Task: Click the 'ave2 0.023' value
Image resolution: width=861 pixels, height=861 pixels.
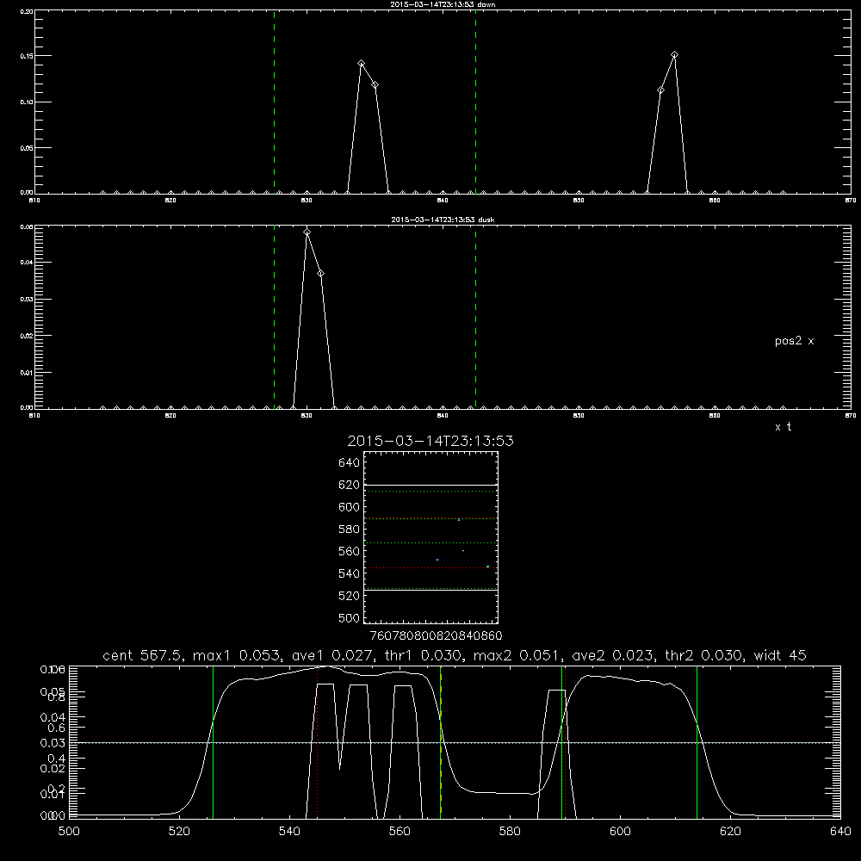Action: tap(612, 655)
